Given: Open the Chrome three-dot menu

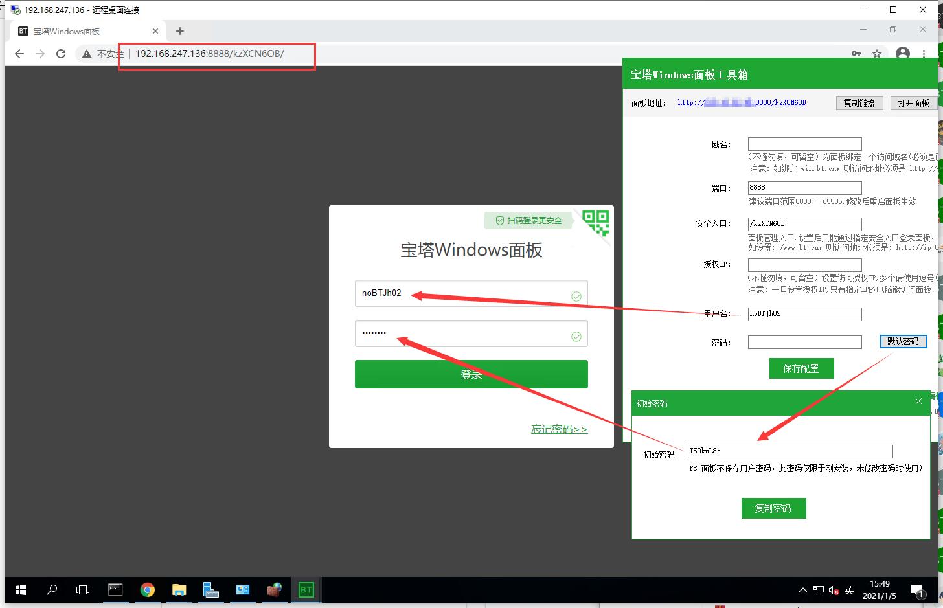Looking at the screenshot, I should point(924,54).
